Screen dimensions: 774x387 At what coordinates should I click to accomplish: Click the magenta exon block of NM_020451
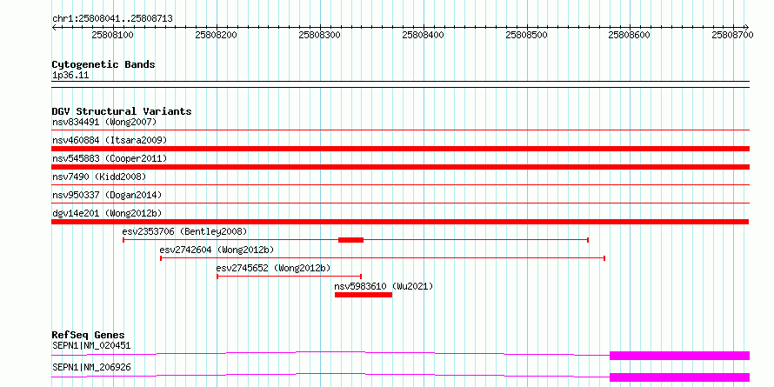coord(680,356)
